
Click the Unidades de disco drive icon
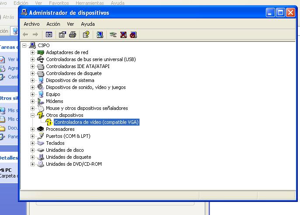tap(41, 150)
